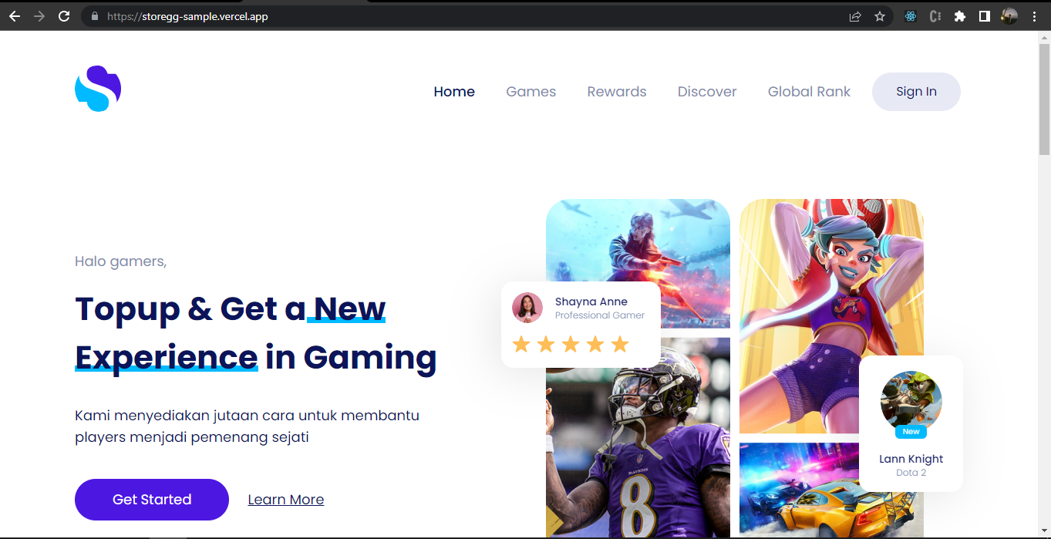Click the Get Started button

[152, 500]
